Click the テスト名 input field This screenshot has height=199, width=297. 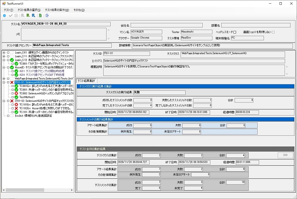66,24
